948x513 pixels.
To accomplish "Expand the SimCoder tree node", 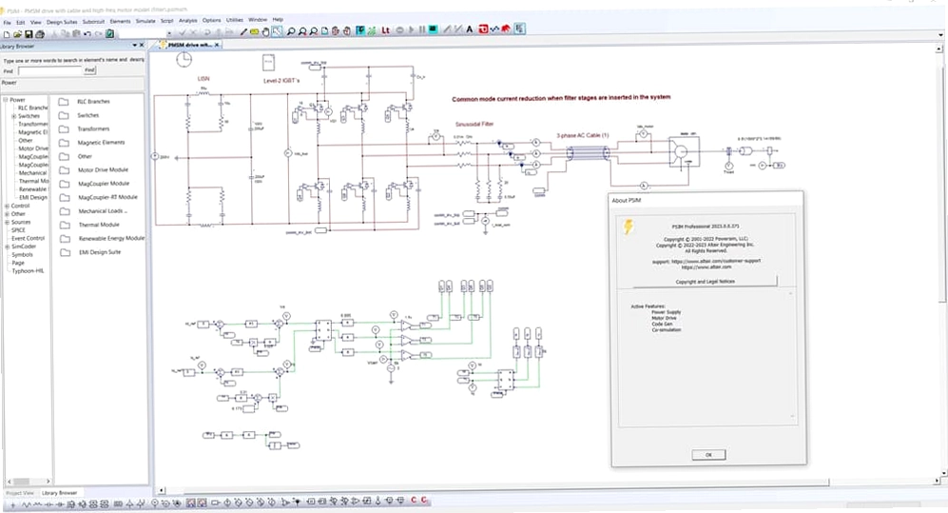I will point(7,247).
